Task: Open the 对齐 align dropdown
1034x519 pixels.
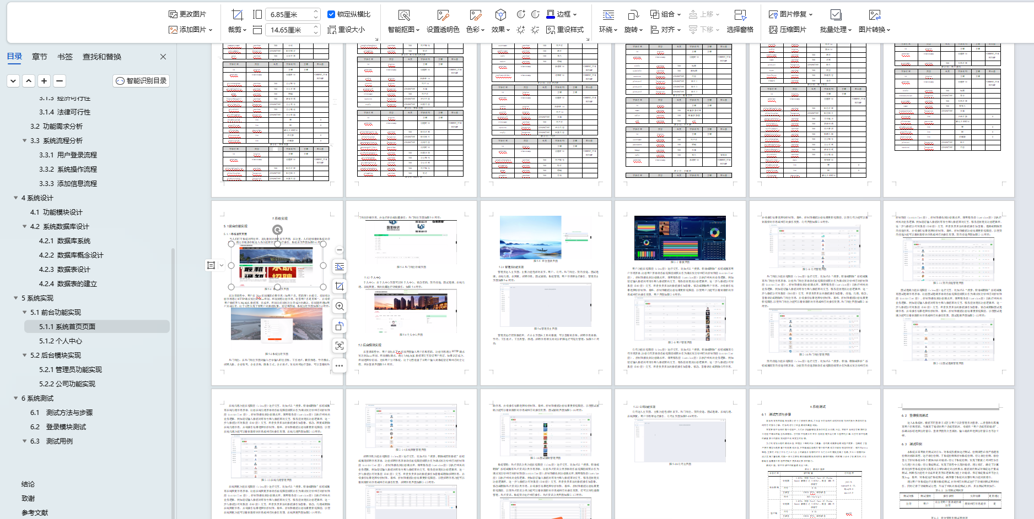Action: point(665,30)
